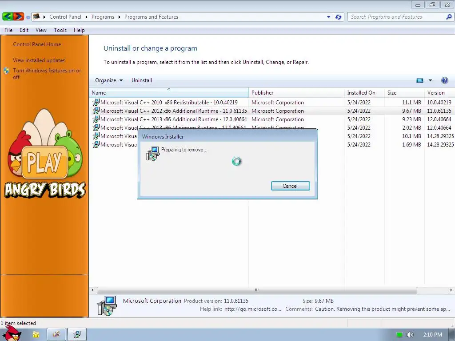Image resolution: width=455 pixels, height=341 pixels.
Task: Click the scrollbar right arrow
Action: click(451, 290)
